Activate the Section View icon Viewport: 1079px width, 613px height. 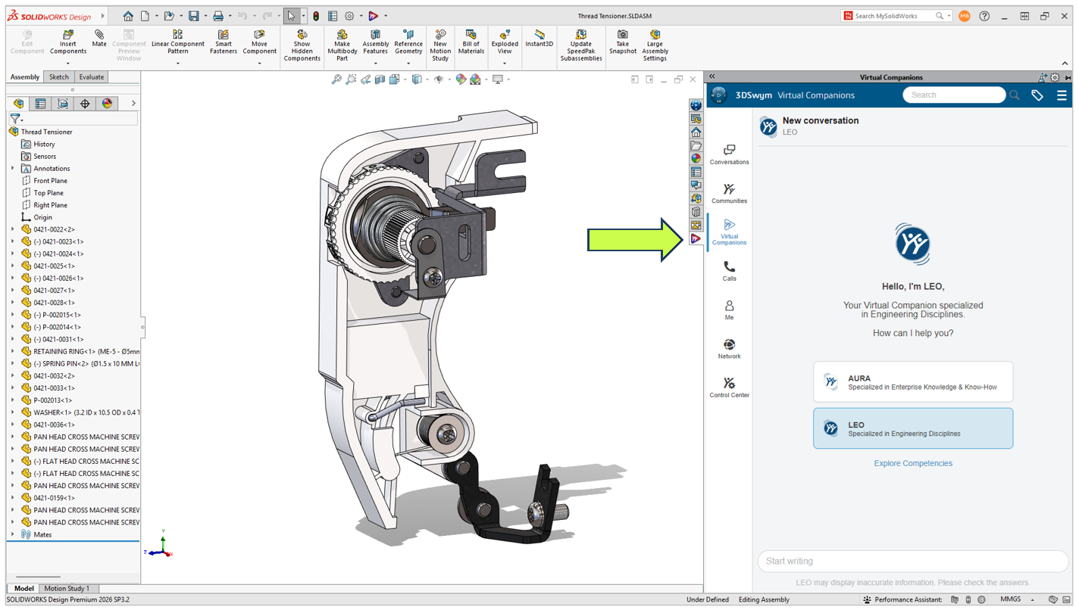tap(380, 79)
